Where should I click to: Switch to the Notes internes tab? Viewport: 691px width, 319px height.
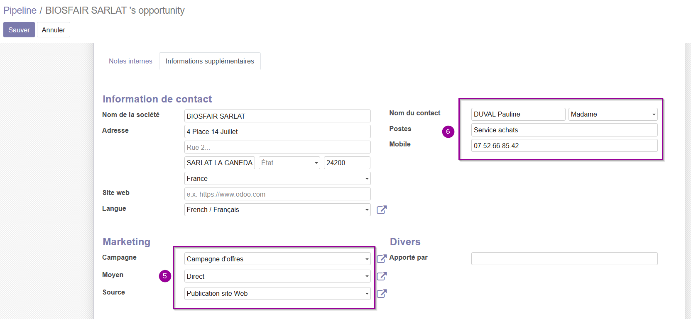(x=130, y=61)
